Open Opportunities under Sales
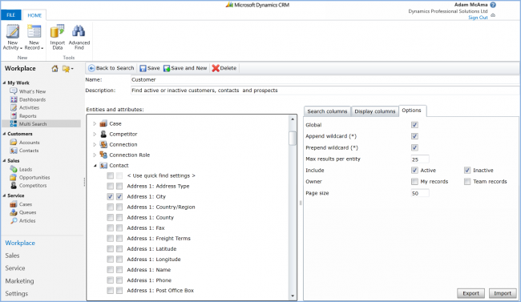 (x=30, y=177)
